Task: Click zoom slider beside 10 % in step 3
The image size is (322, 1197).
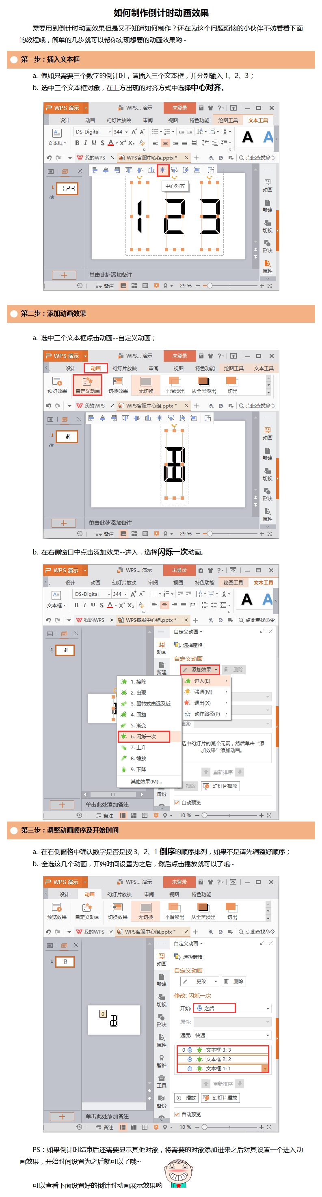Action: click(204, 1127)
